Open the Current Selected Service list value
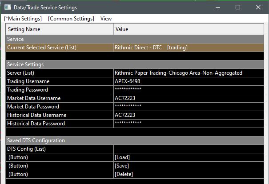Viewport: 269px width, 184px height. (x=189, y=48)
